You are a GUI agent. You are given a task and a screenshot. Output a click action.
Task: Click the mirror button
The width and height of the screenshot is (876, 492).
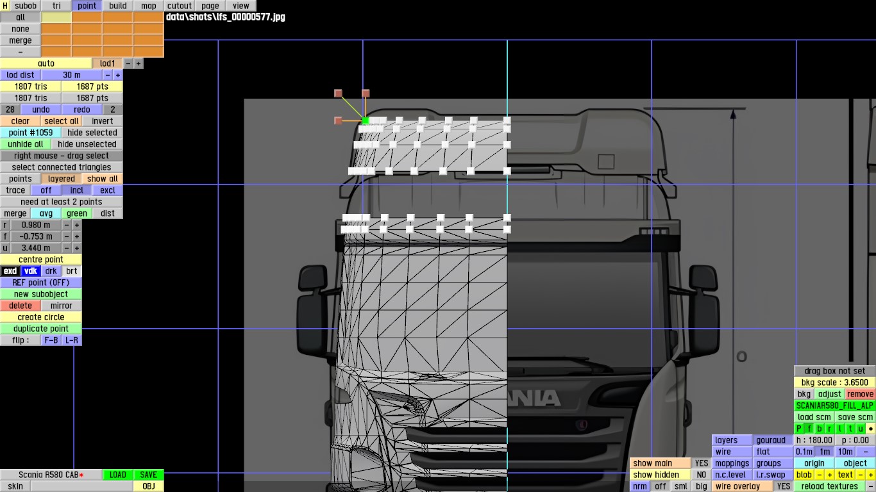click(x=62, y=306)
